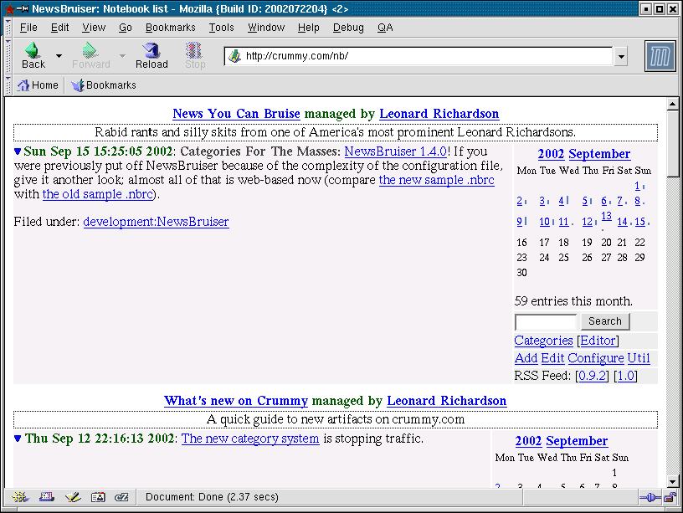Collapse the Sun Sep 15 entry triangle
This screenshot has height=513, width=683.
[x=18, y=152]
